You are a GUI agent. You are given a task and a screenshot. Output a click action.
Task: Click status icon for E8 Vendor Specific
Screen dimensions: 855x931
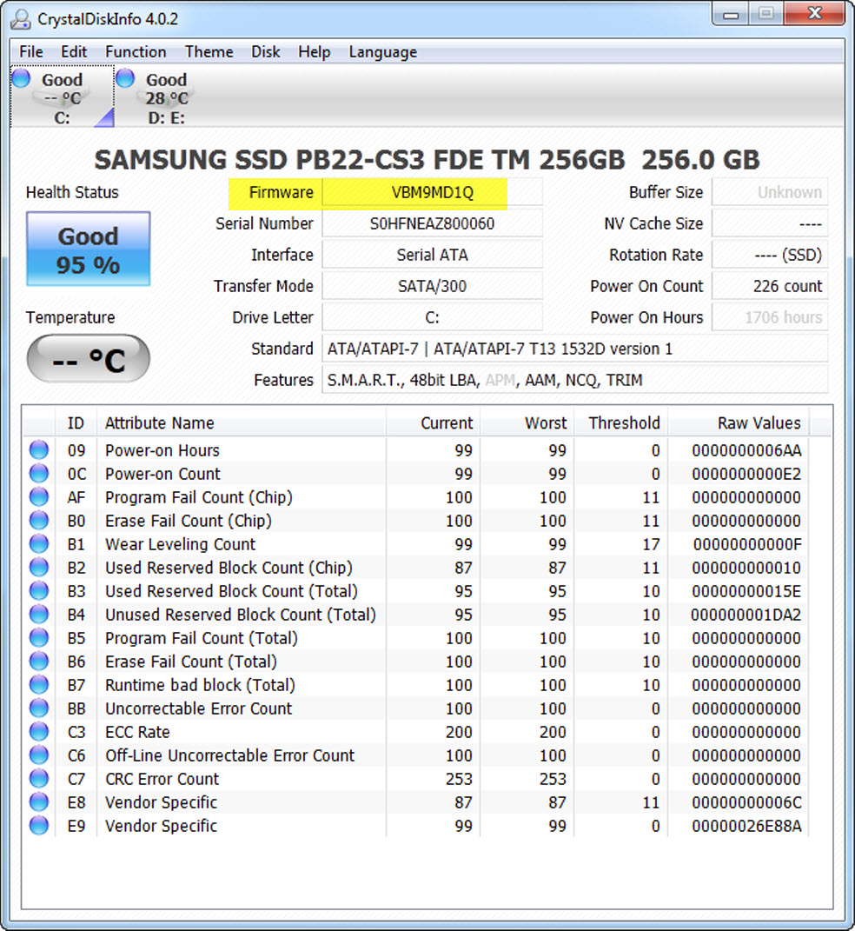[x=39, y=802]
